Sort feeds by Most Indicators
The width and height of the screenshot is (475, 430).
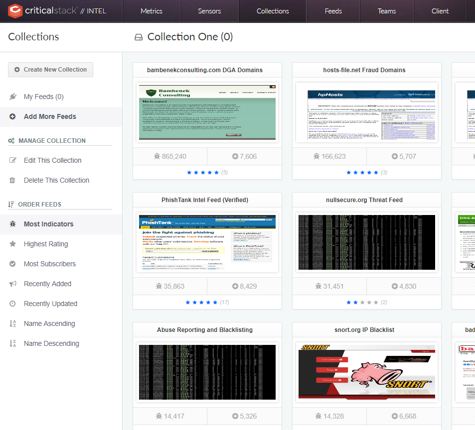point(49,224)
